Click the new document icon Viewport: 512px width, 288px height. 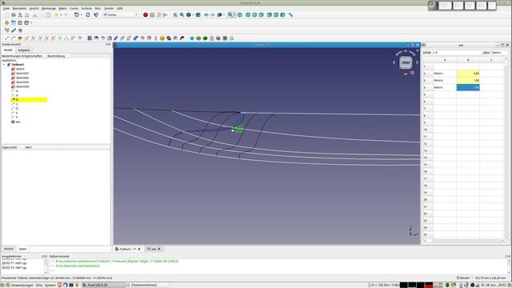pyautogui.click(x=7, y=14)
